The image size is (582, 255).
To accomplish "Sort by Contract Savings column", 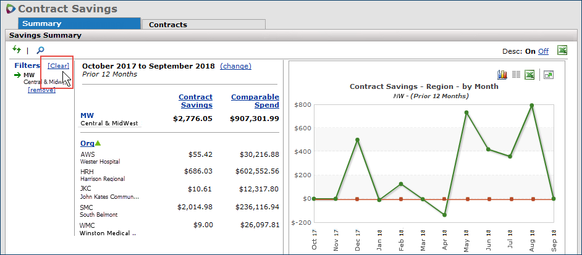I will 195,101.
